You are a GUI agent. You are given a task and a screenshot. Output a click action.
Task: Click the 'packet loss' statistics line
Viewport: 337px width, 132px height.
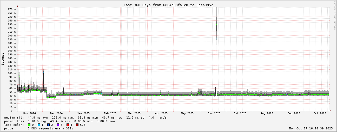[59, 121]
